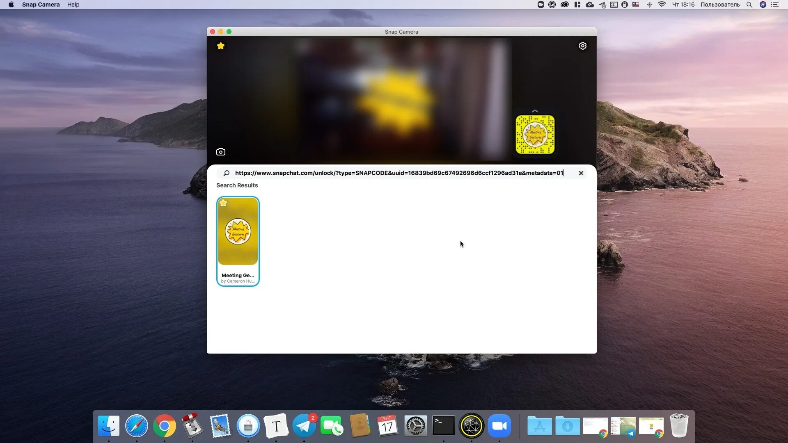Open the favorites star in camera view
This screenshot has height=443, width=788.
coord(221,46)
